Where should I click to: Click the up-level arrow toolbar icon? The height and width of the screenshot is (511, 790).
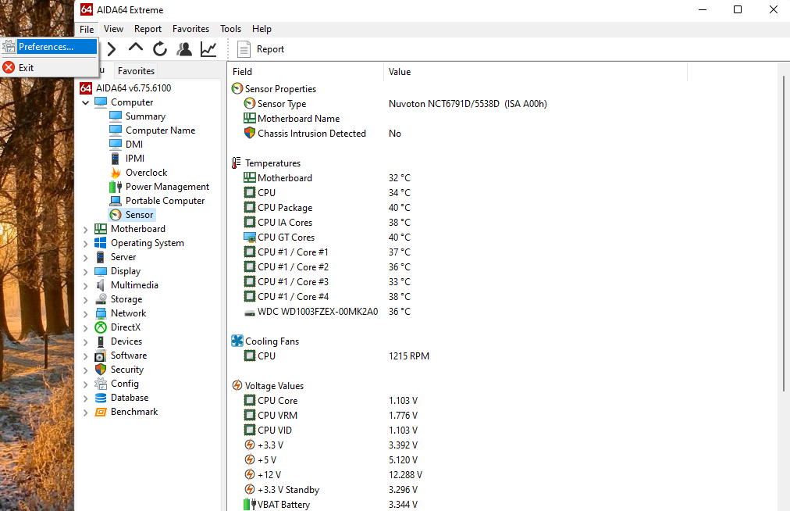pyautogui.click(x=136, y=48)
